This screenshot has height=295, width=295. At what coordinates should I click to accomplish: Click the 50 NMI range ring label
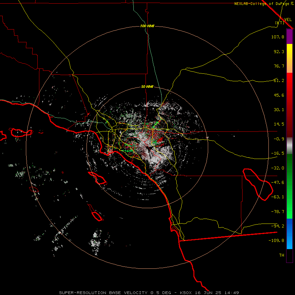tap(147, 87)
